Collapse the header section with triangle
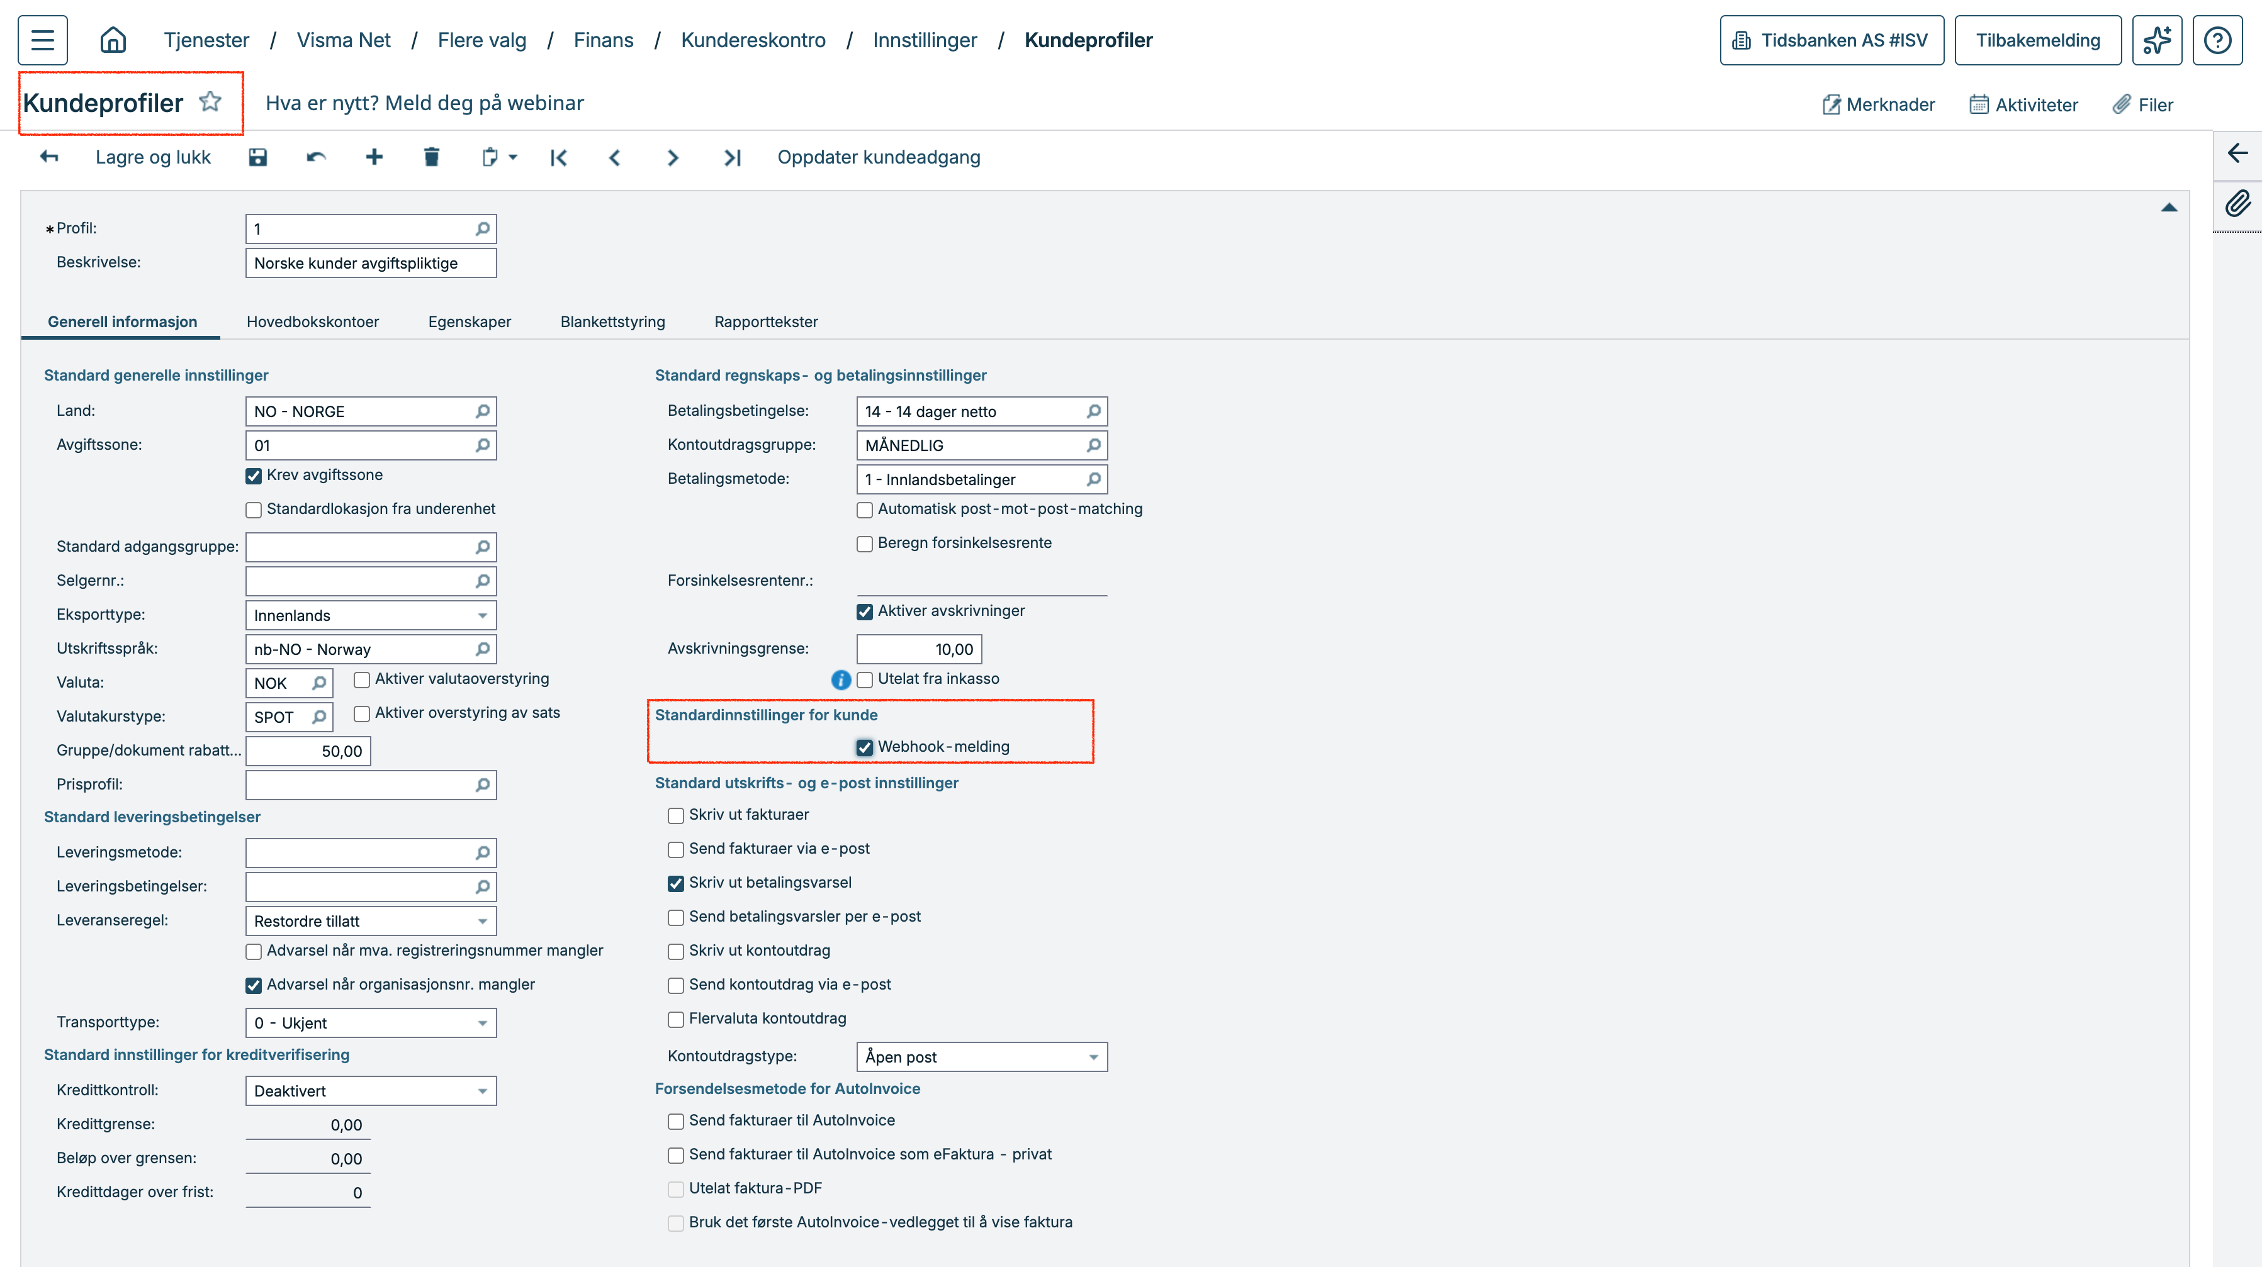Screen dimensions: 2262x1267 [x=2169, y=208]
